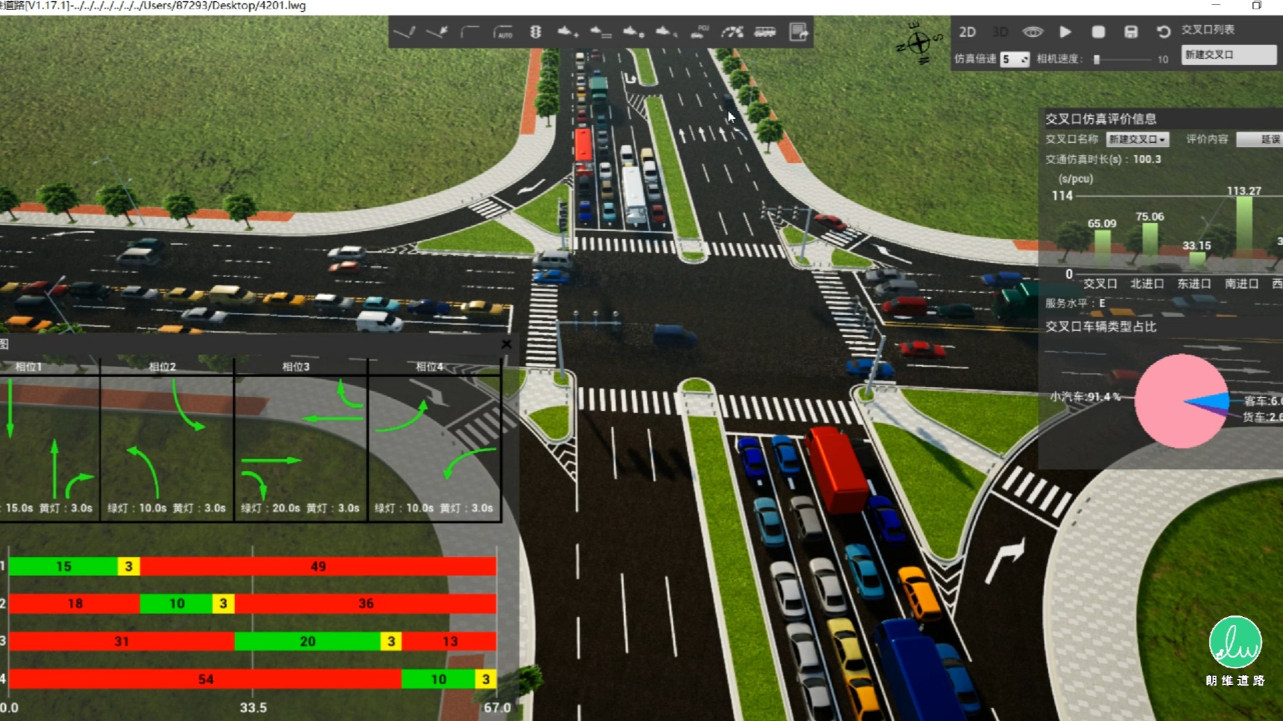Toggle the eye visibility icon
The height and width of the screenshot is (721, 1283).
click(1032, 31)
